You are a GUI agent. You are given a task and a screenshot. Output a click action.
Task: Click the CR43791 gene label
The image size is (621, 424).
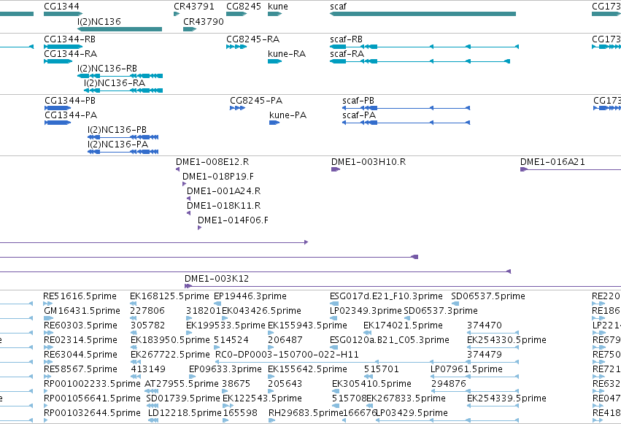pyautogui.click(x=194, y=7)
